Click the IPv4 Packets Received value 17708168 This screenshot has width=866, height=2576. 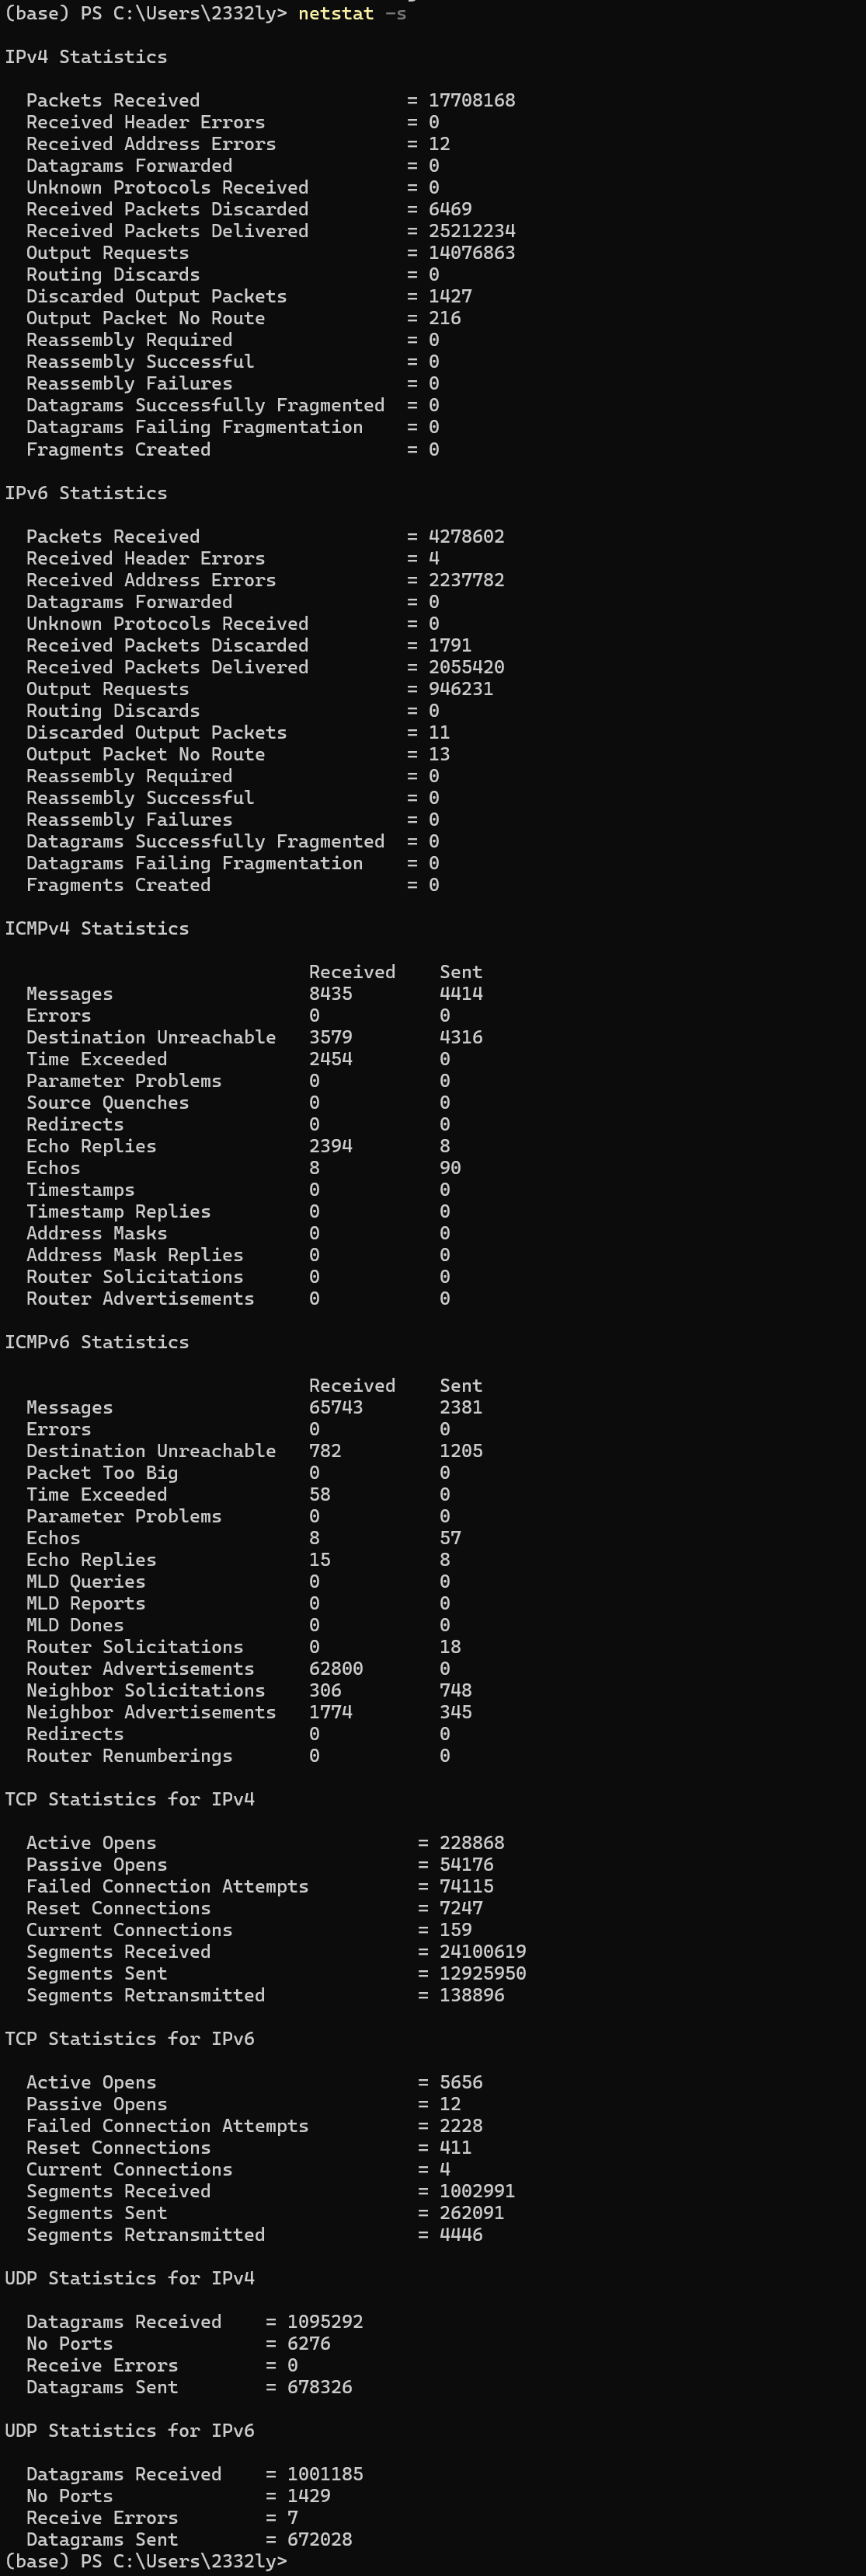point(472,100)
